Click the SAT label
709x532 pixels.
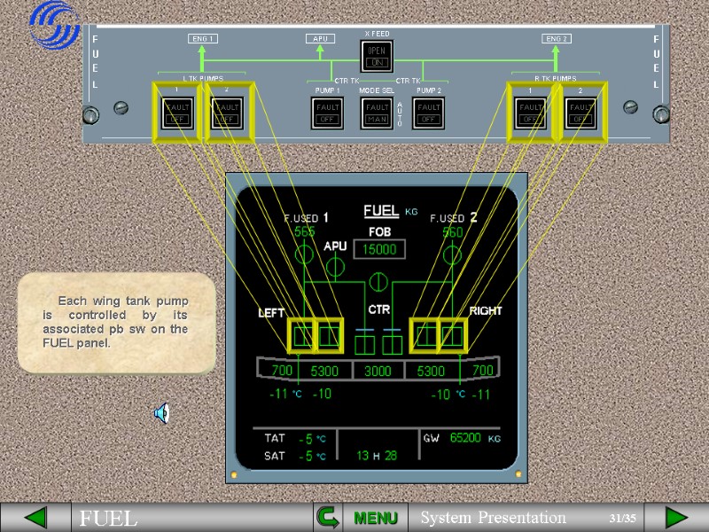[275, 456]
